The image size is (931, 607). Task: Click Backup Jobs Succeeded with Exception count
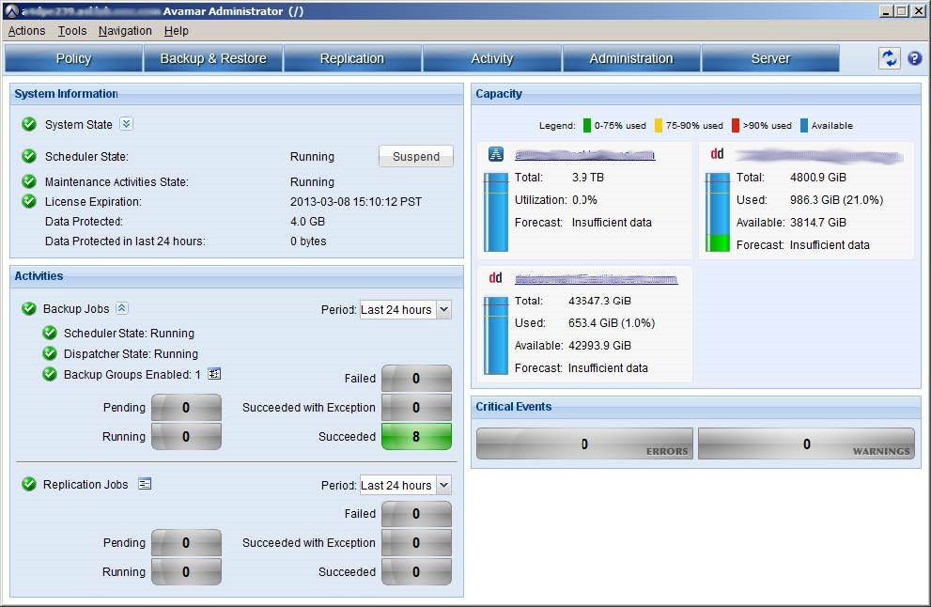416,408
